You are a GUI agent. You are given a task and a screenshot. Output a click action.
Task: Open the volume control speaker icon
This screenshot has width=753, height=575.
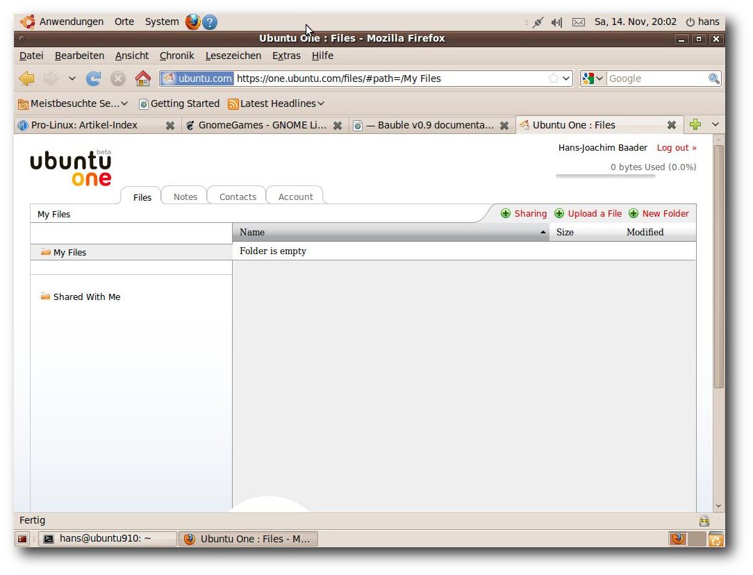click(556, 22)
